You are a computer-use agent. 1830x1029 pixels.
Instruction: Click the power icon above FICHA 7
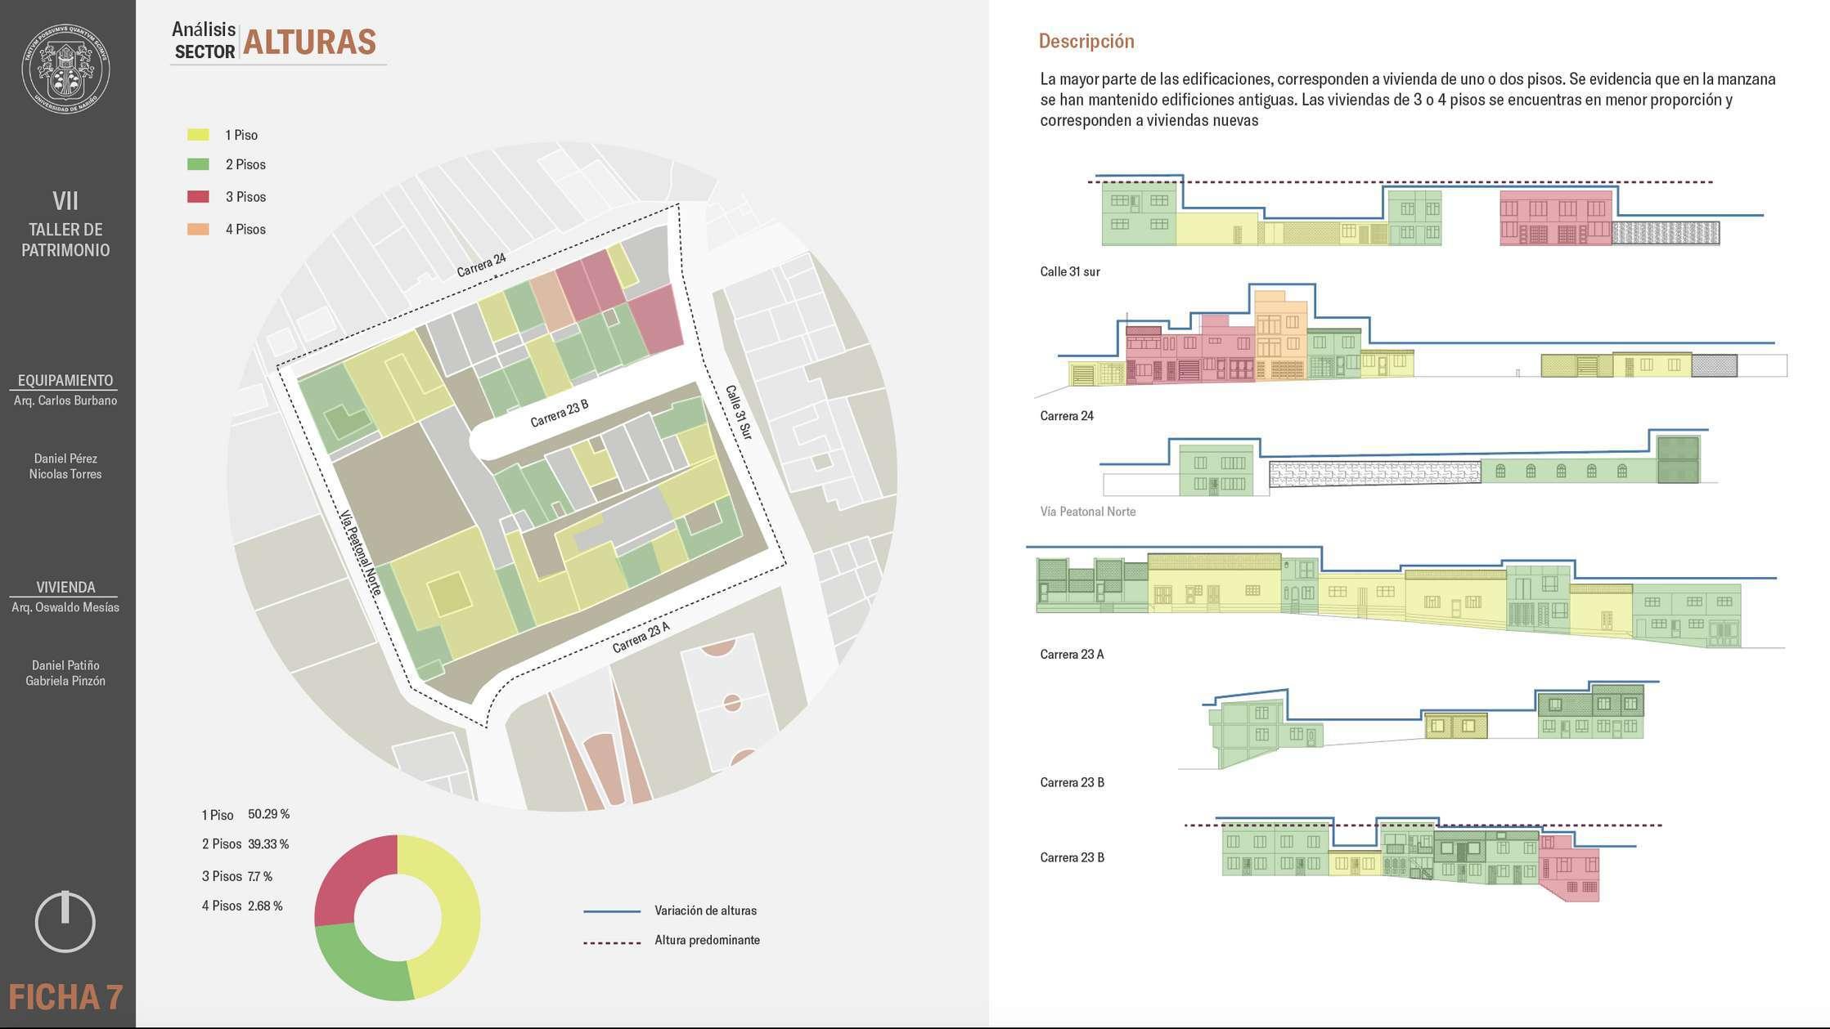65,921
